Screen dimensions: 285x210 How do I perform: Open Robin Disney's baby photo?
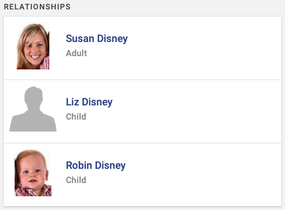(33, 173)
